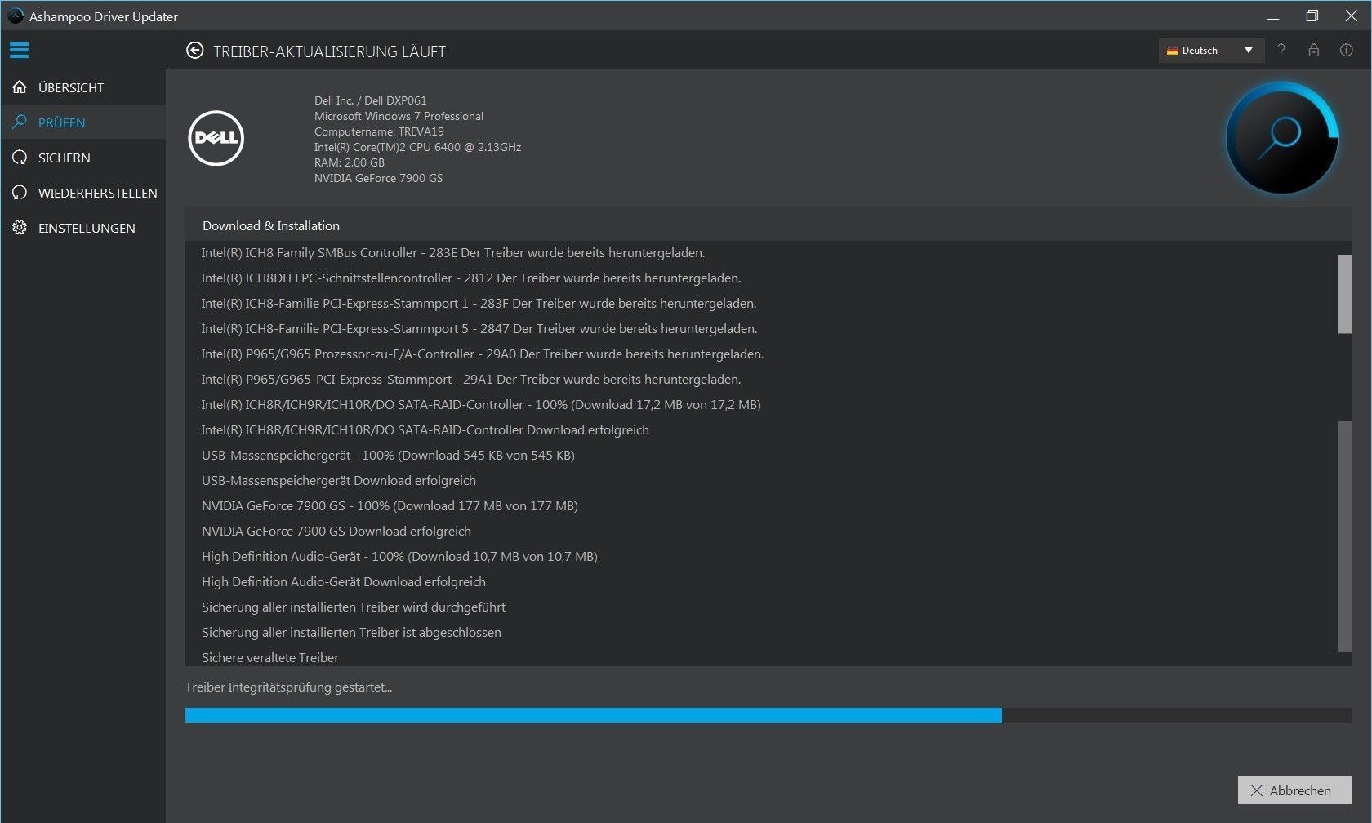Select the PCI-Express-Stammport 5 - 2847 row

tap(479, 329)
